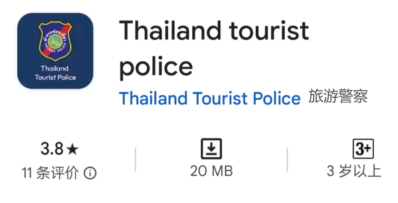398x203 pixels.
Task: Open the 11 条评价 reviews text
Action: point(50,172)
